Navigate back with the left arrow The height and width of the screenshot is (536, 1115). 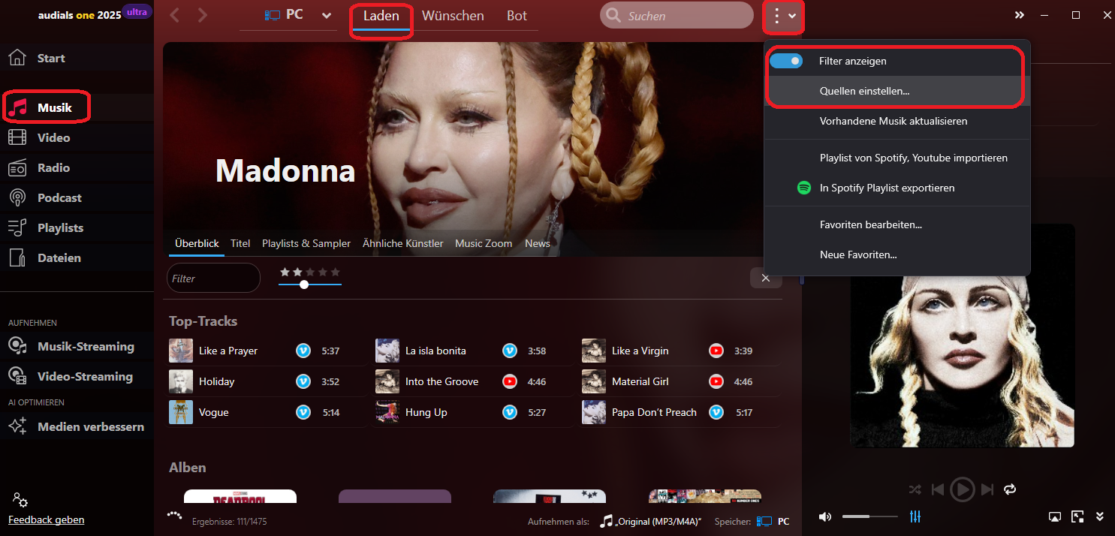point(175,15)
